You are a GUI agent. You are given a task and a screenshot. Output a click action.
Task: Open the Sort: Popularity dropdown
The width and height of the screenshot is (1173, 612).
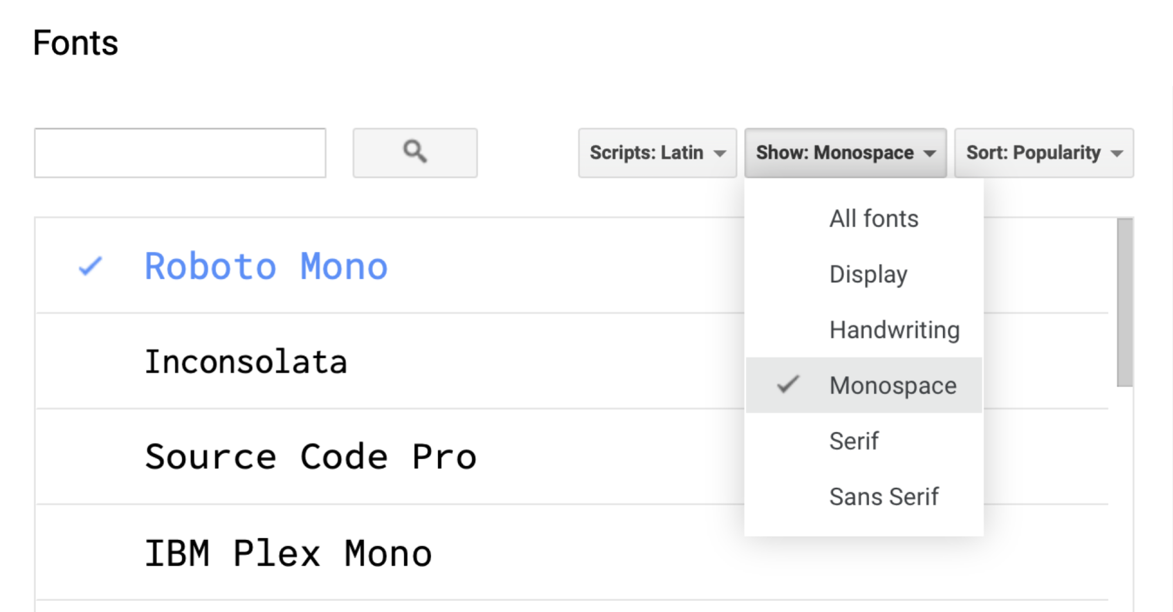(x=1043, y=153)
